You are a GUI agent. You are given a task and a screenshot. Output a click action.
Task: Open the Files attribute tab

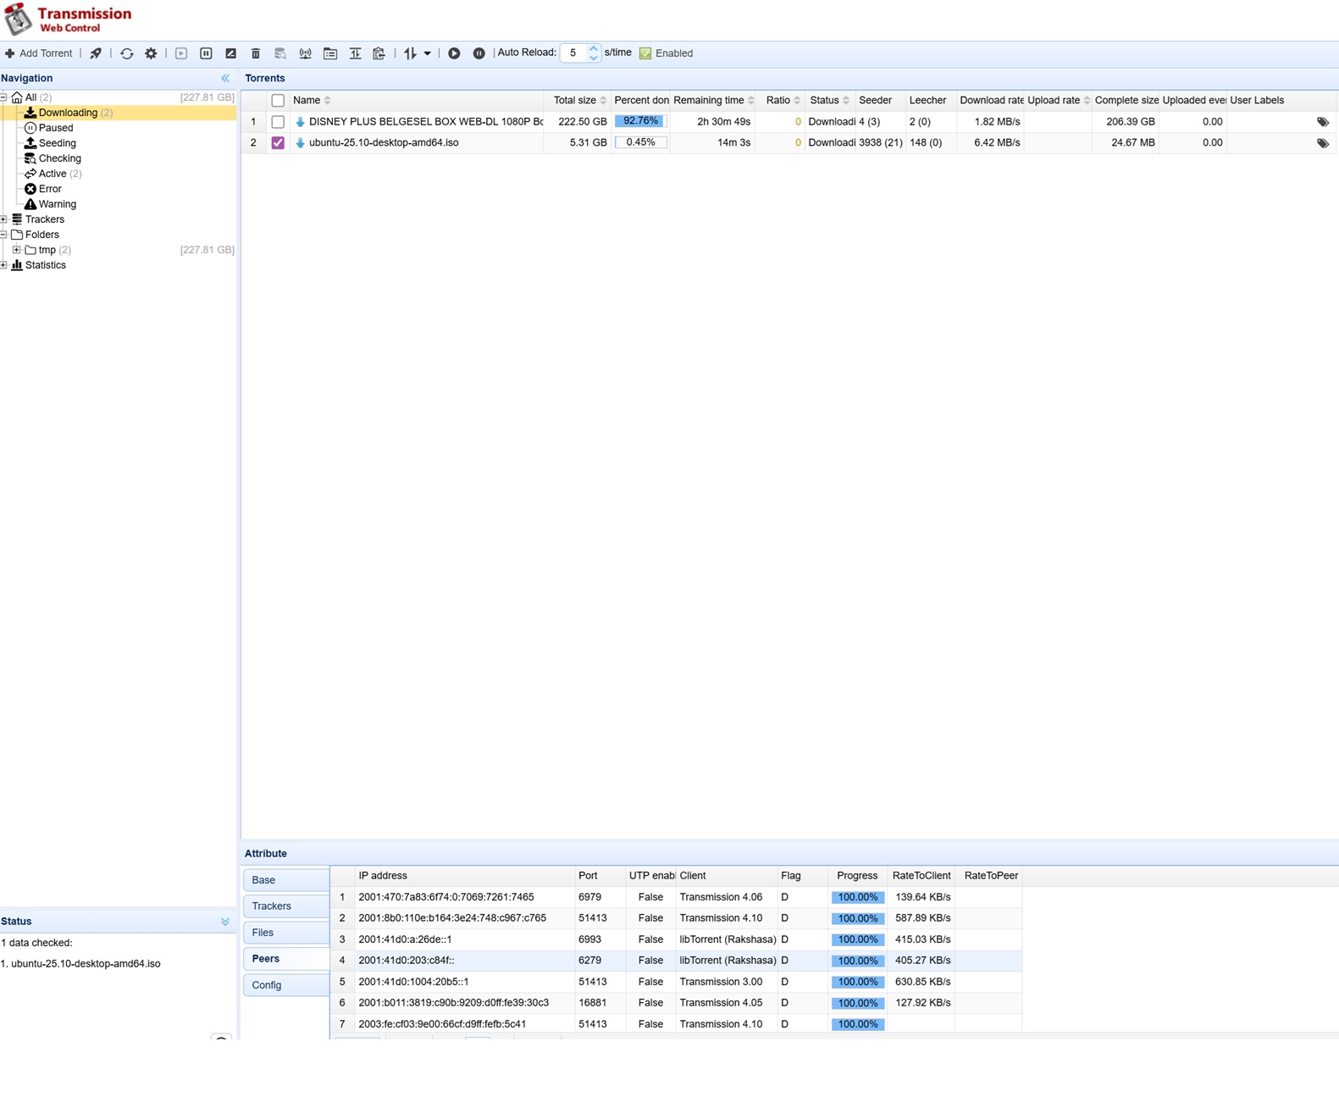tap(286, 933)
